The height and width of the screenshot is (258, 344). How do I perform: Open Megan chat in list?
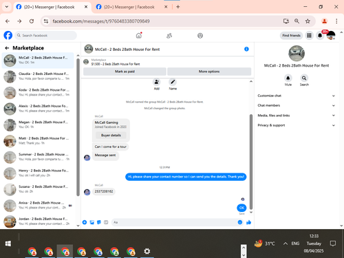click(x=38, y=125)
